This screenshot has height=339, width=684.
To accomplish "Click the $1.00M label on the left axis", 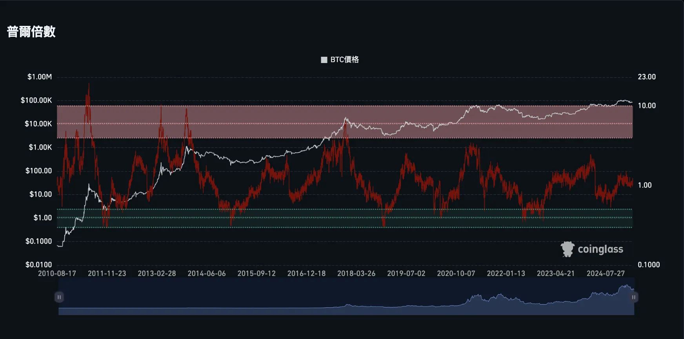I will (x=40, y=77).
